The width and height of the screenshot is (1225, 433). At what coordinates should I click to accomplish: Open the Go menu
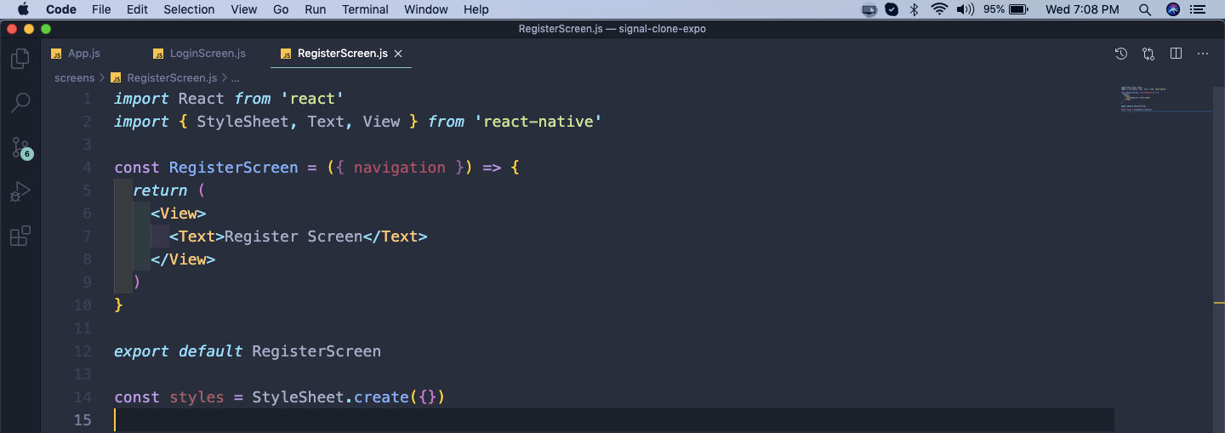point(282,9)
